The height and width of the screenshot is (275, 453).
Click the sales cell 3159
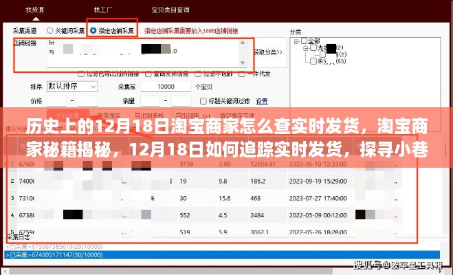pyautogui.click(x=186, y=164)
